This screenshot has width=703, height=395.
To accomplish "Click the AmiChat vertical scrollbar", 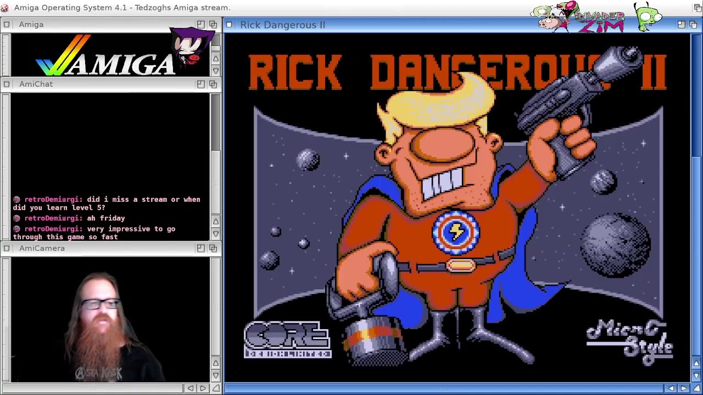I will pos(216,154).
